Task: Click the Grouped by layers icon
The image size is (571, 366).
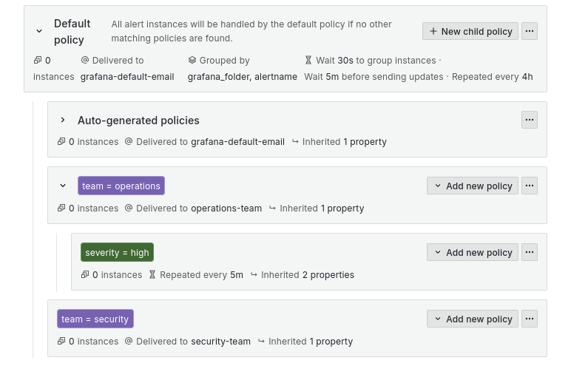Action: click(192, 61)
